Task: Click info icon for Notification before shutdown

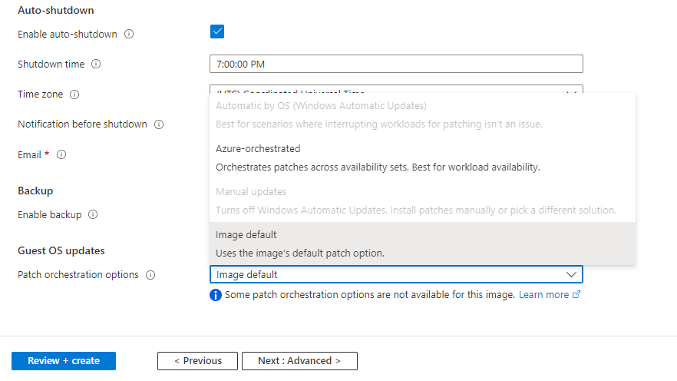Action: [159, 124]
